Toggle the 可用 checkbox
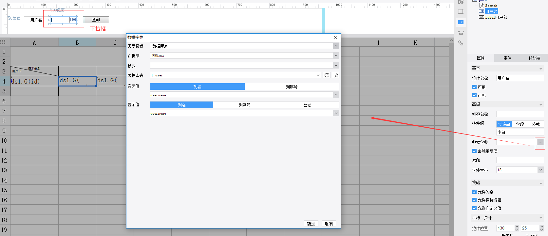548x236 pixels. [x=474, y=87]
